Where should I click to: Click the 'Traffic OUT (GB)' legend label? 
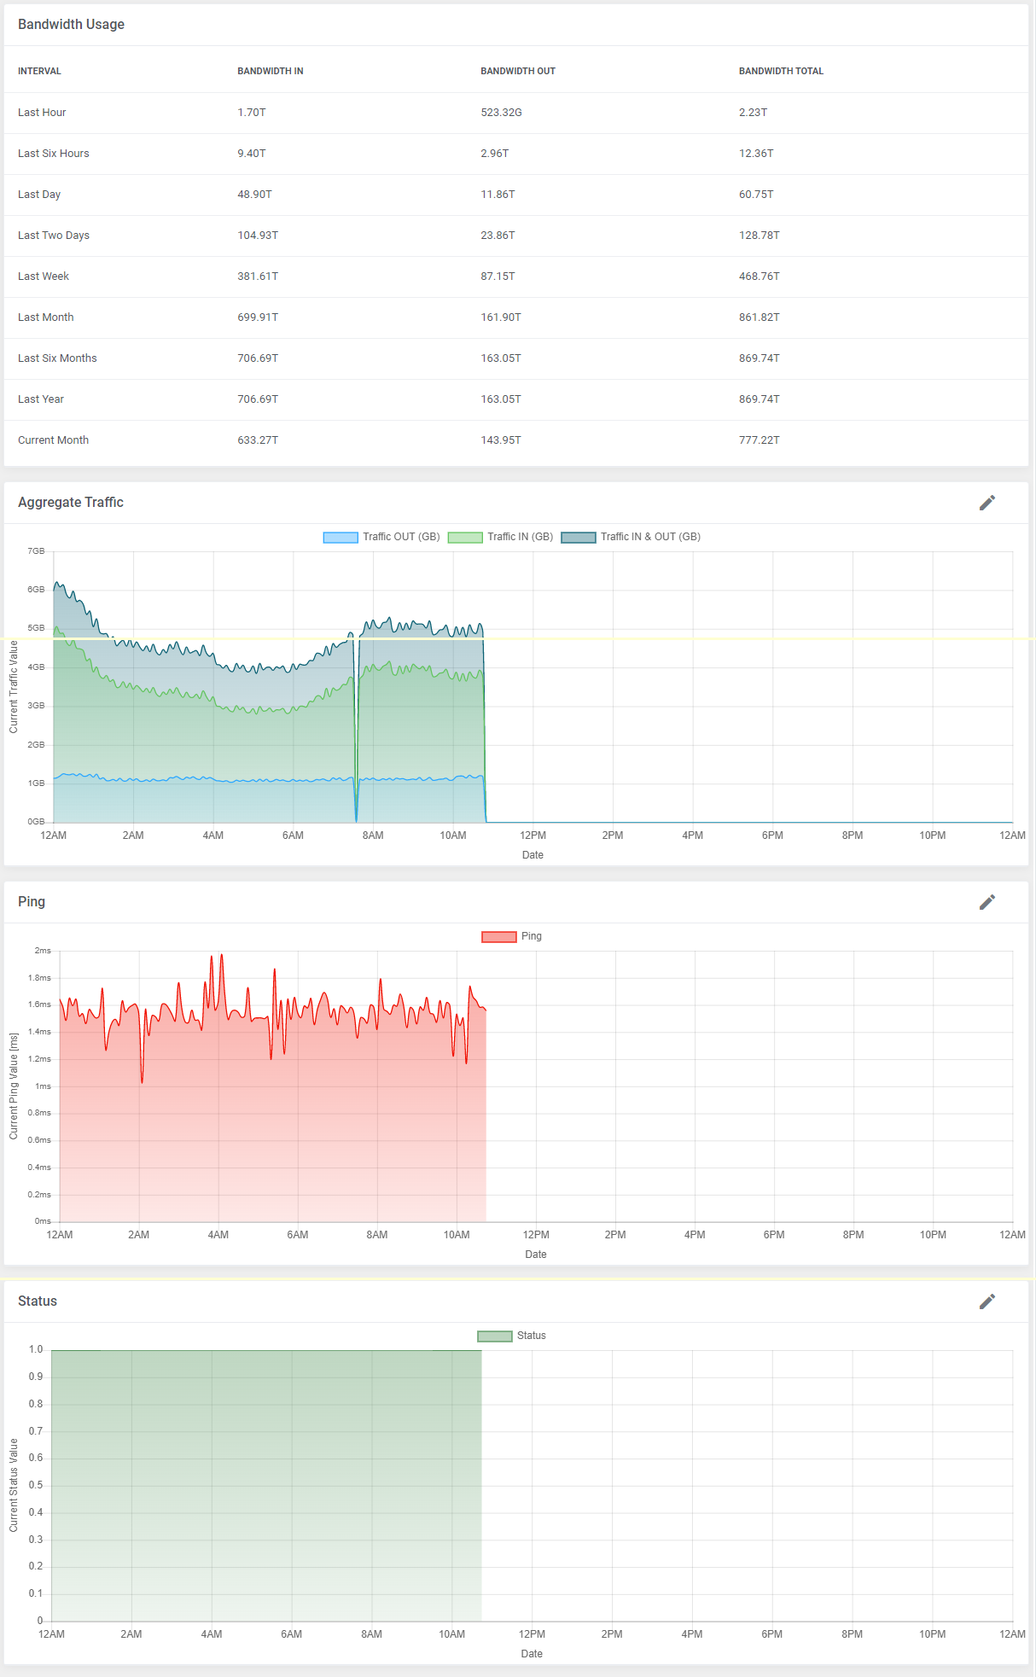(401, 537)
